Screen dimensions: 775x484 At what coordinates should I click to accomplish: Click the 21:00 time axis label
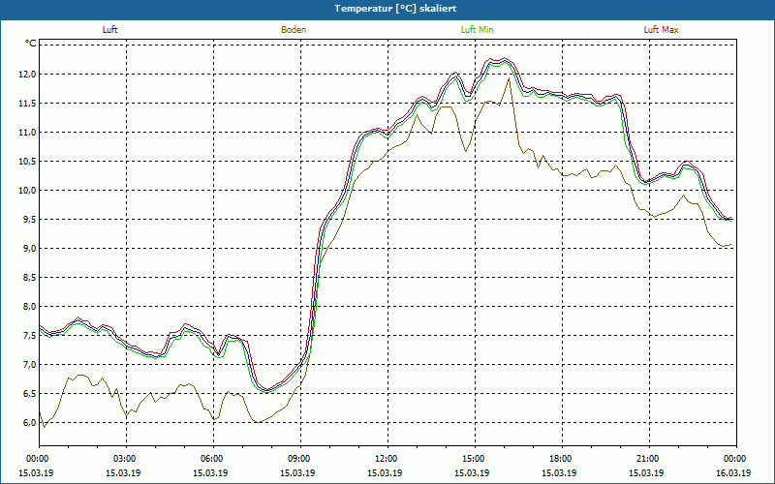pos(648,459)
